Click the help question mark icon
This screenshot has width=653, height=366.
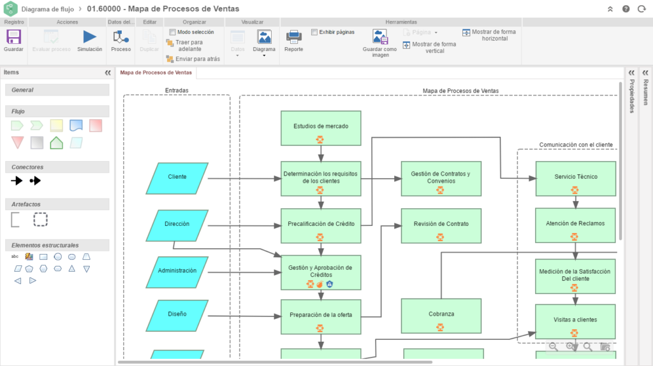(626, 9)
